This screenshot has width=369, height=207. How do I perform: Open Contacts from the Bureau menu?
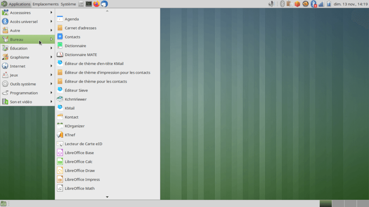coord(107,37)
